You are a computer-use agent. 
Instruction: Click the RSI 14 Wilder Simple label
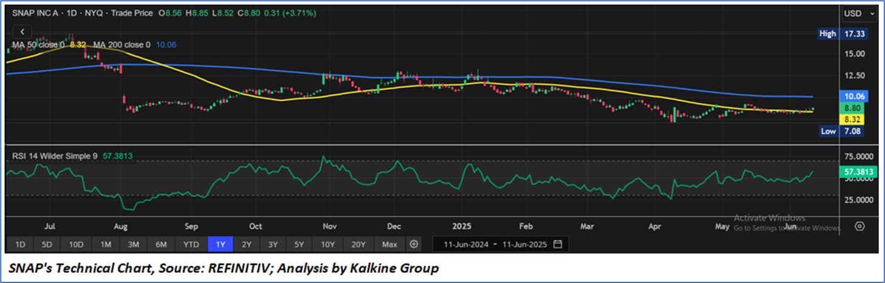(x=55, y=156)
